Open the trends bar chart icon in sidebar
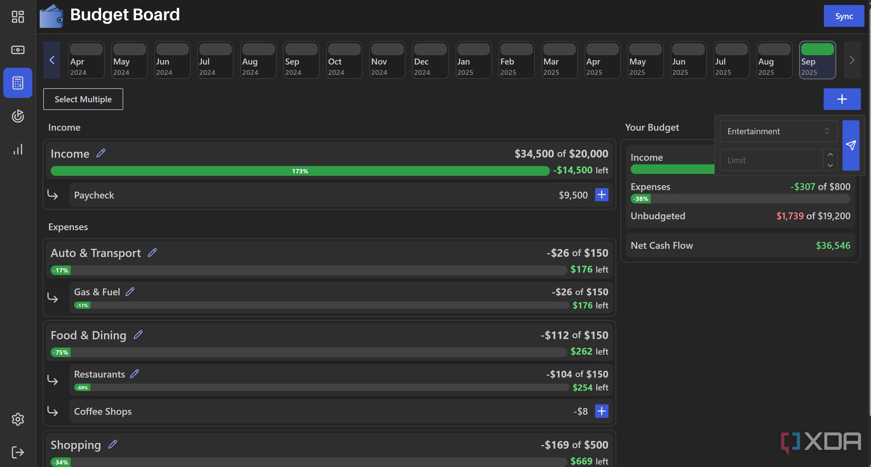 (x=18, y=149)
